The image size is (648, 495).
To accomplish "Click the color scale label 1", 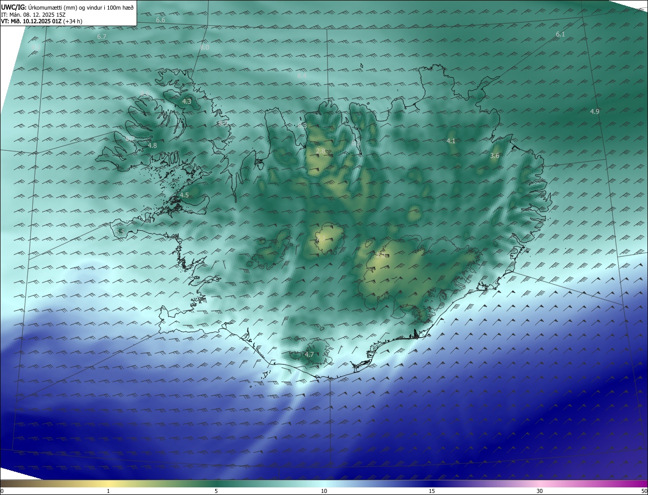I will [108, 491].
